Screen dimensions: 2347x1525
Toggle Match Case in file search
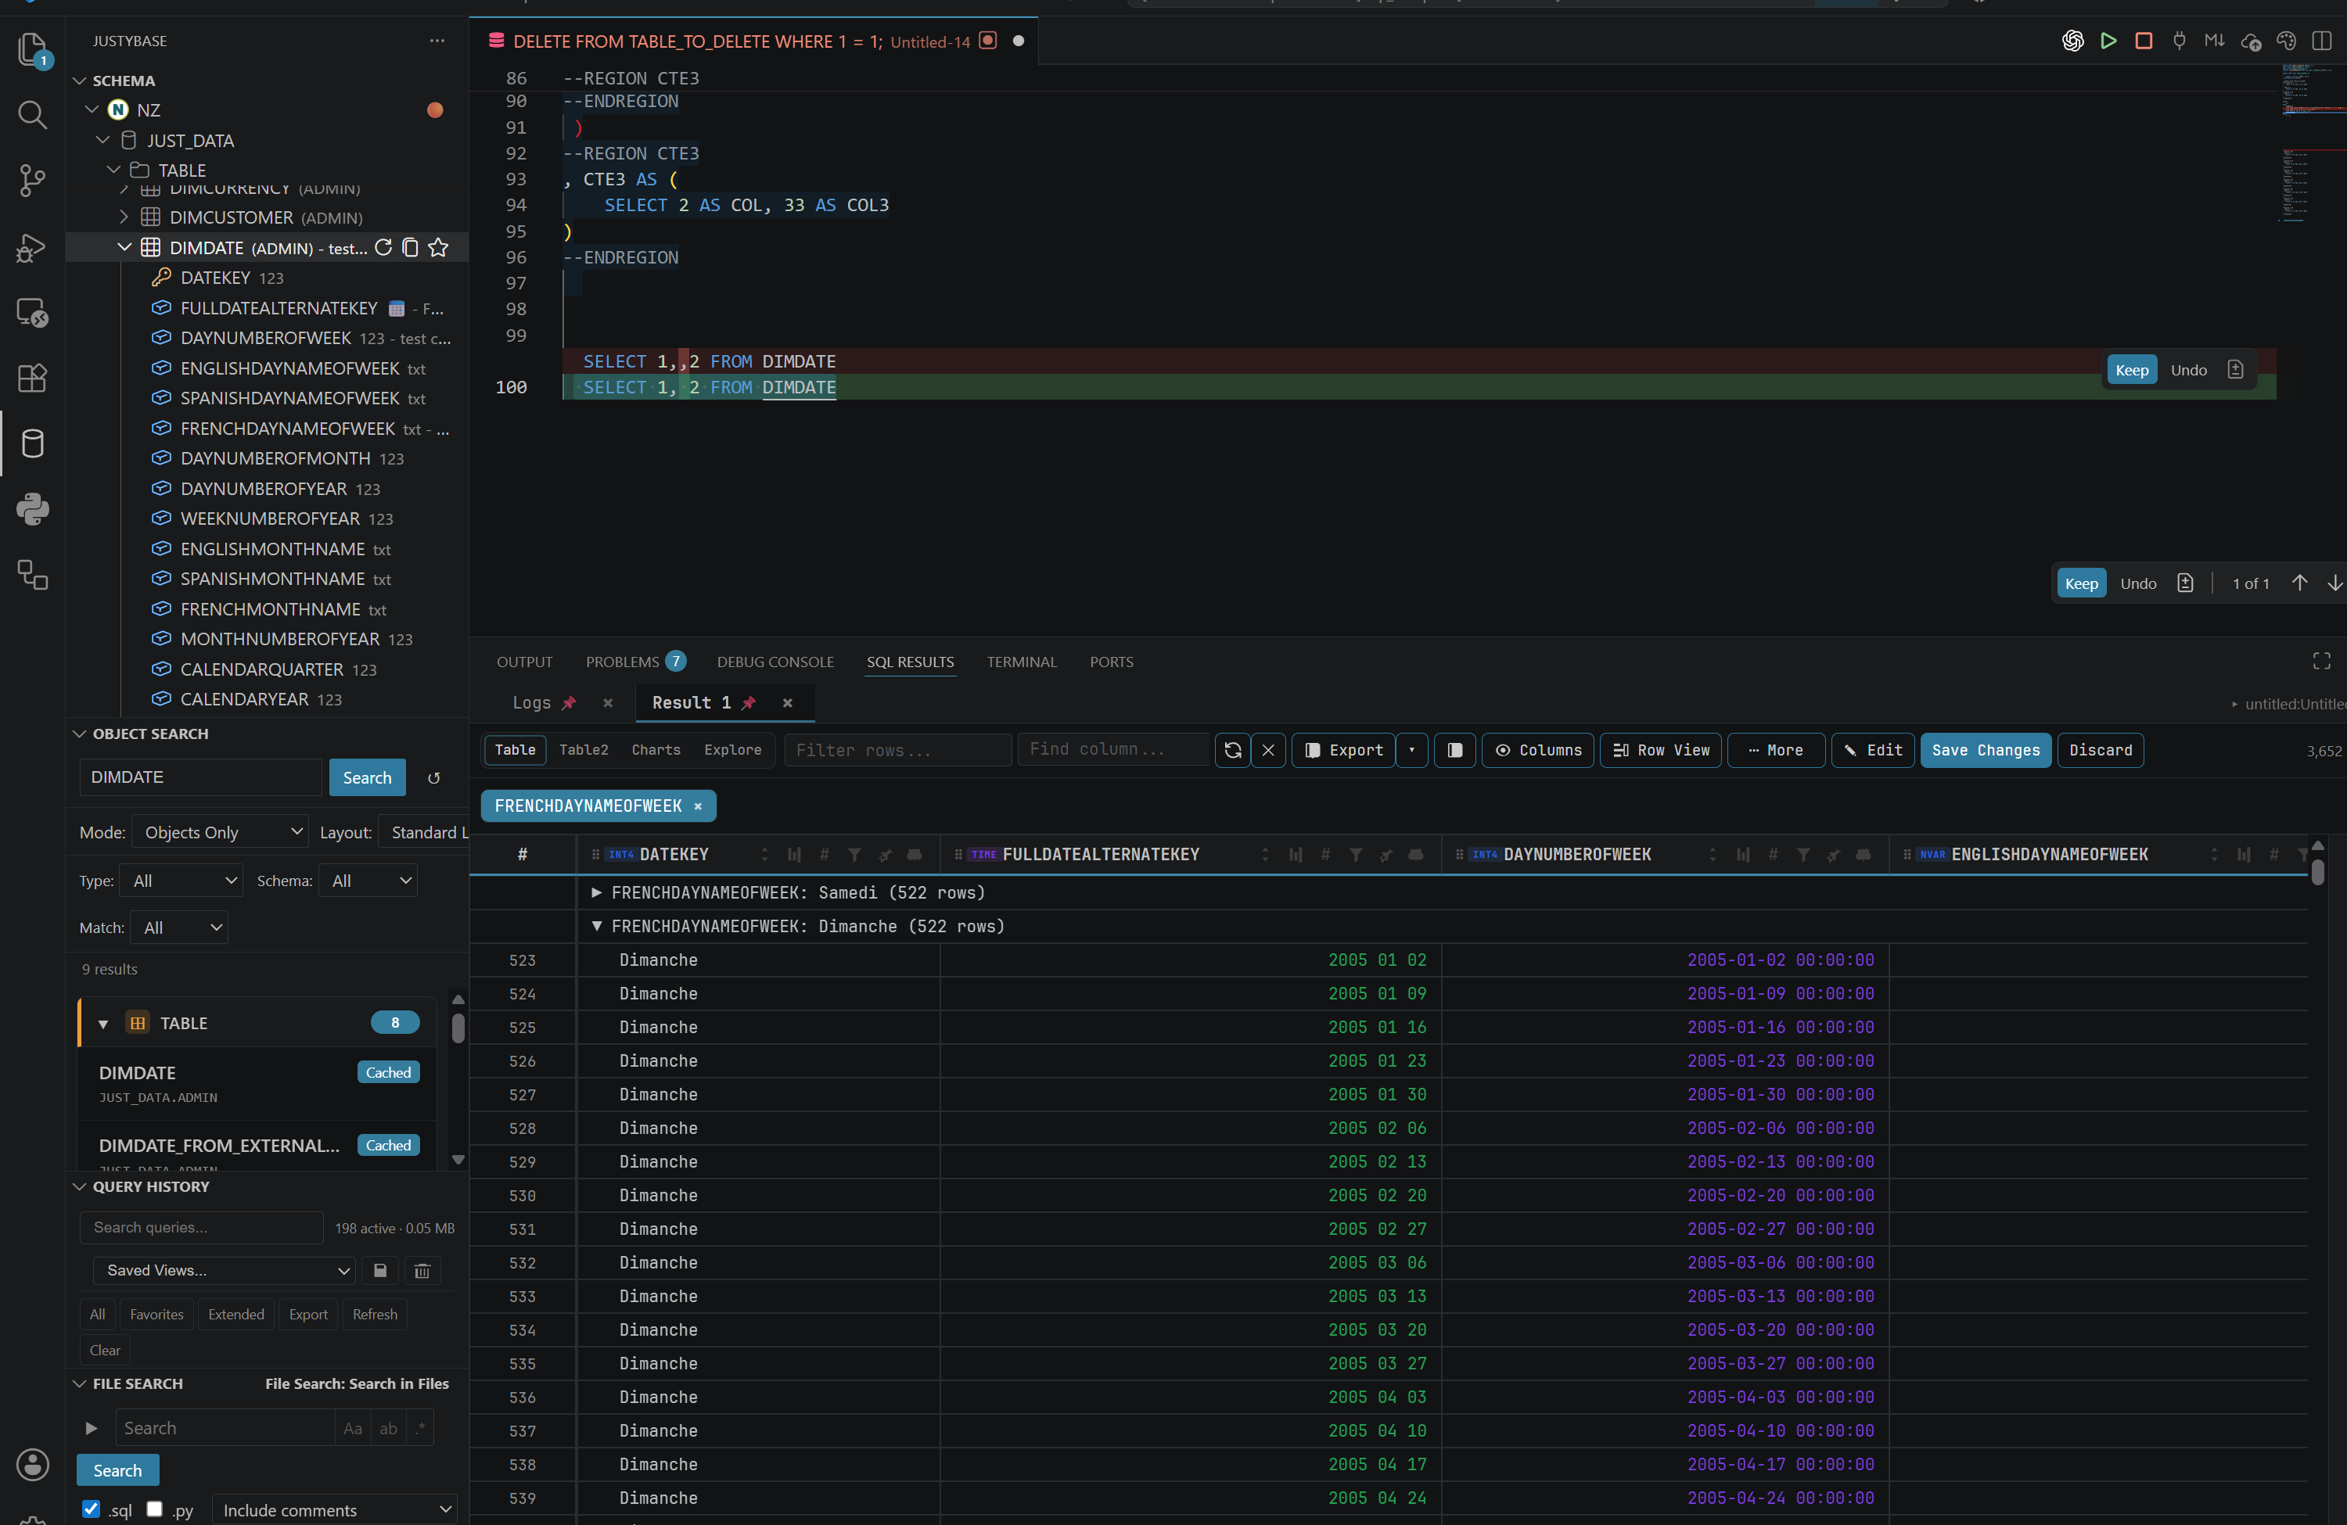click(x=352, y=1428)
